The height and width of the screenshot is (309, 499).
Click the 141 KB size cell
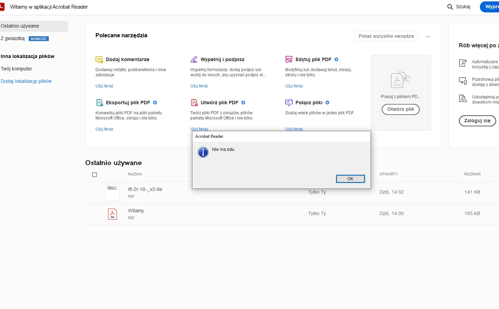(x=472, y=192)
